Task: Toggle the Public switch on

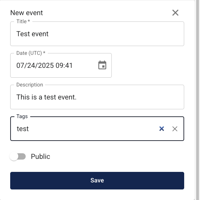Action: click(x=18, y=156)
